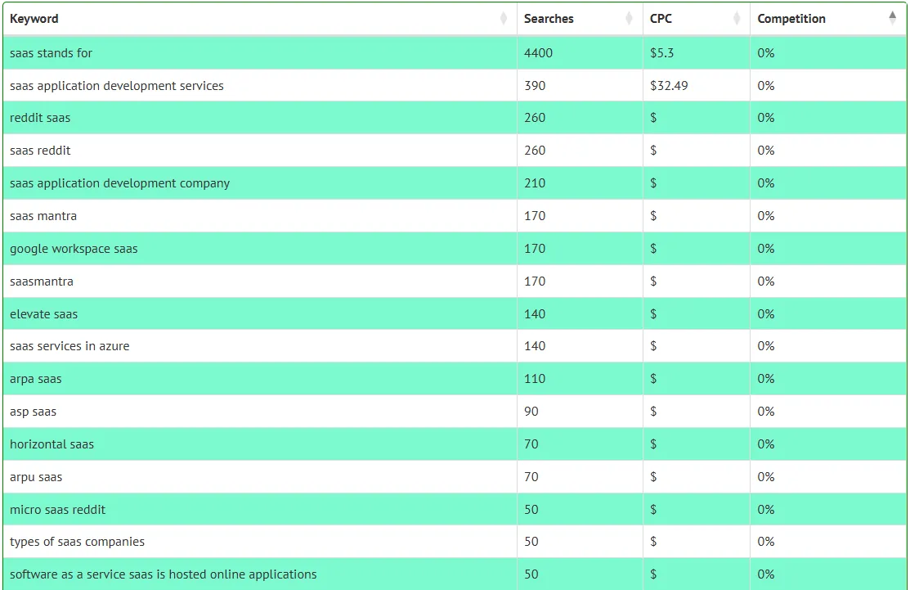Viewport: 910px width, 590px height.
Task: Click the Keyword column header label
Action: pos(34,19)
